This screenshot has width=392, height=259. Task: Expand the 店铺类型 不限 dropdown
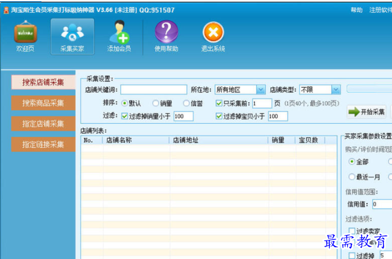(x=336, y=90)
